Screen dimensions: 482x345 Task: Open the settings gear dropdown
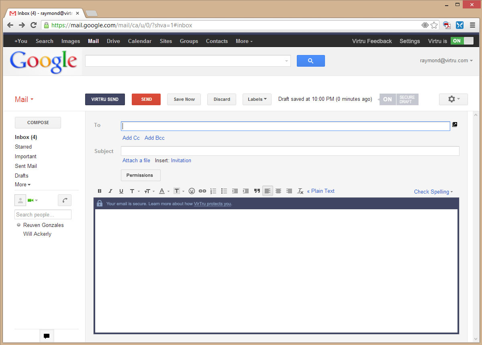pos(453,99)
